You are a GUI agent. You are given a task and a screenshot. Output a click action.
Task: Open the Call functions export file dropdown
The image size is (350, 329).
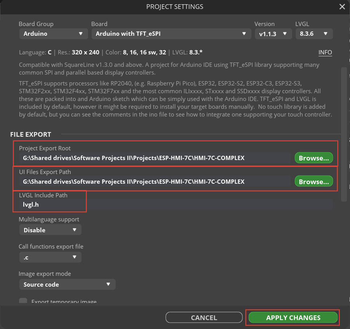[50, 257]
